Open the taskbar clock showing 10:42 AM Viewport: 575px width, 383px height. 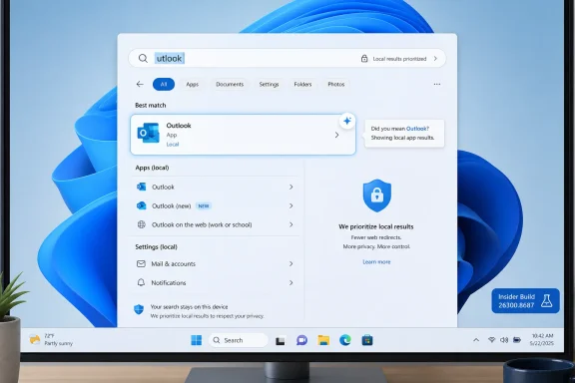tap(542, 340)
